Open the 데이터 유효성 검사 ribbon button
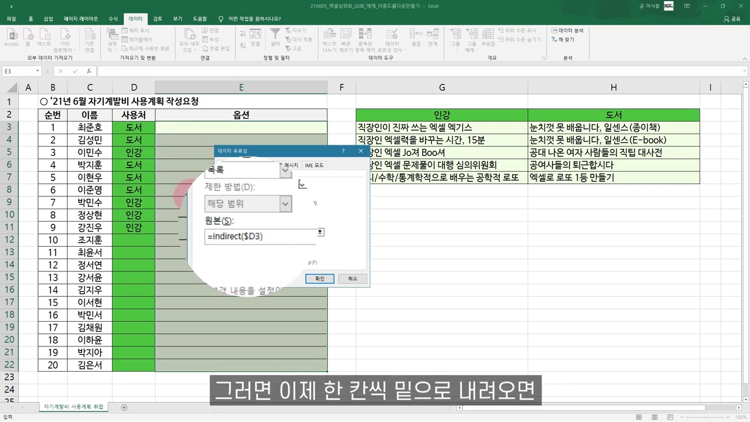750x422 pixels. click(392, 40)
